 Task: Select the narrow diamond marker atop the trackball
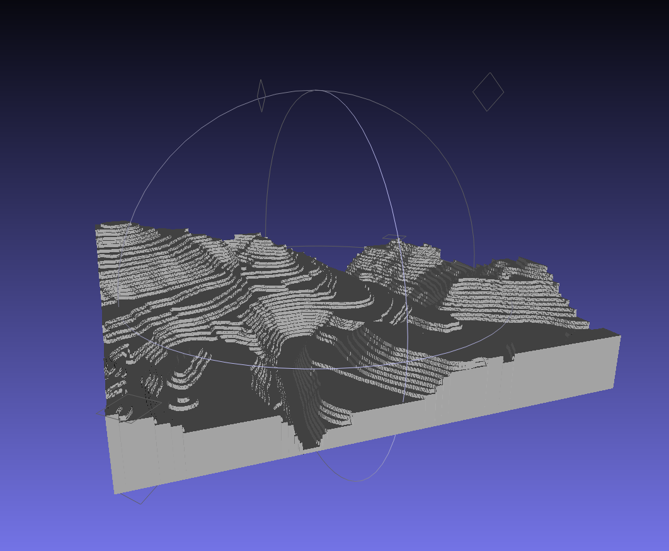(x=261, y=96)
